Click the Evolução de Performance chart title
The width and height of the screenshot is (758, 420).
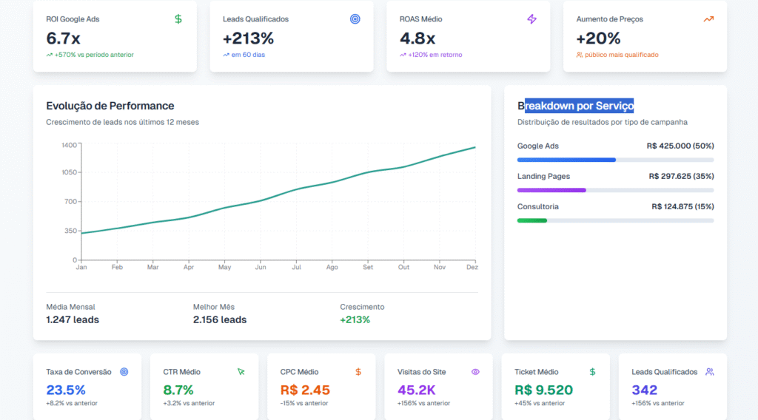coord(110,106)
